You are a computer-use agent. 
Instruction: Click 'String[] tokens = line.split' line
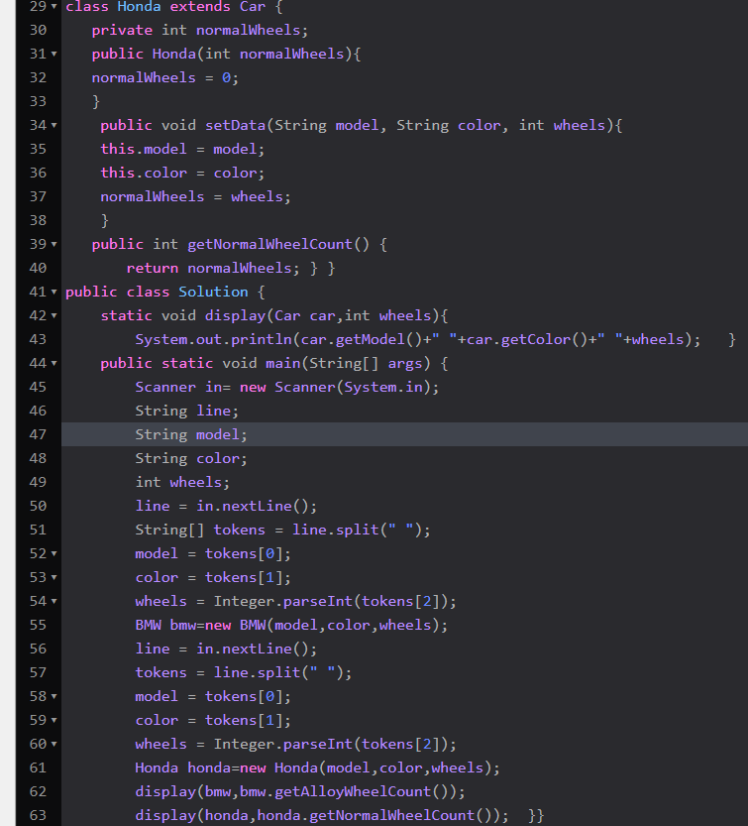coord(283,530)
